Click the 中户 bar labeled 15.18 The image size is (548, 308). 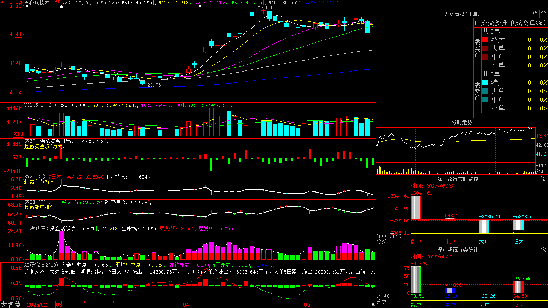pos(450,291)
